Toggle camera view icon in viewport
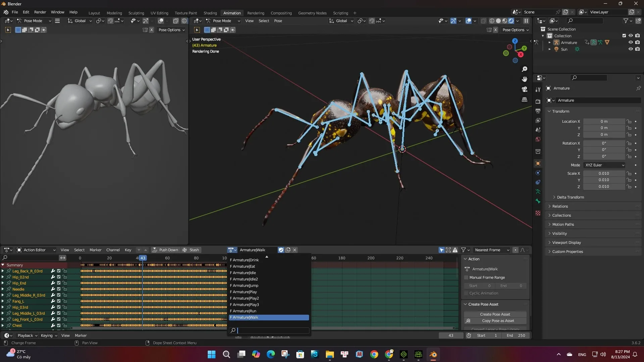The width and height of the screenshot is (644, 362). pyautogui.click(x=525, y=89)
